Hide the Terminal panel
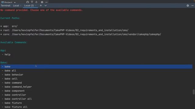 193,5
